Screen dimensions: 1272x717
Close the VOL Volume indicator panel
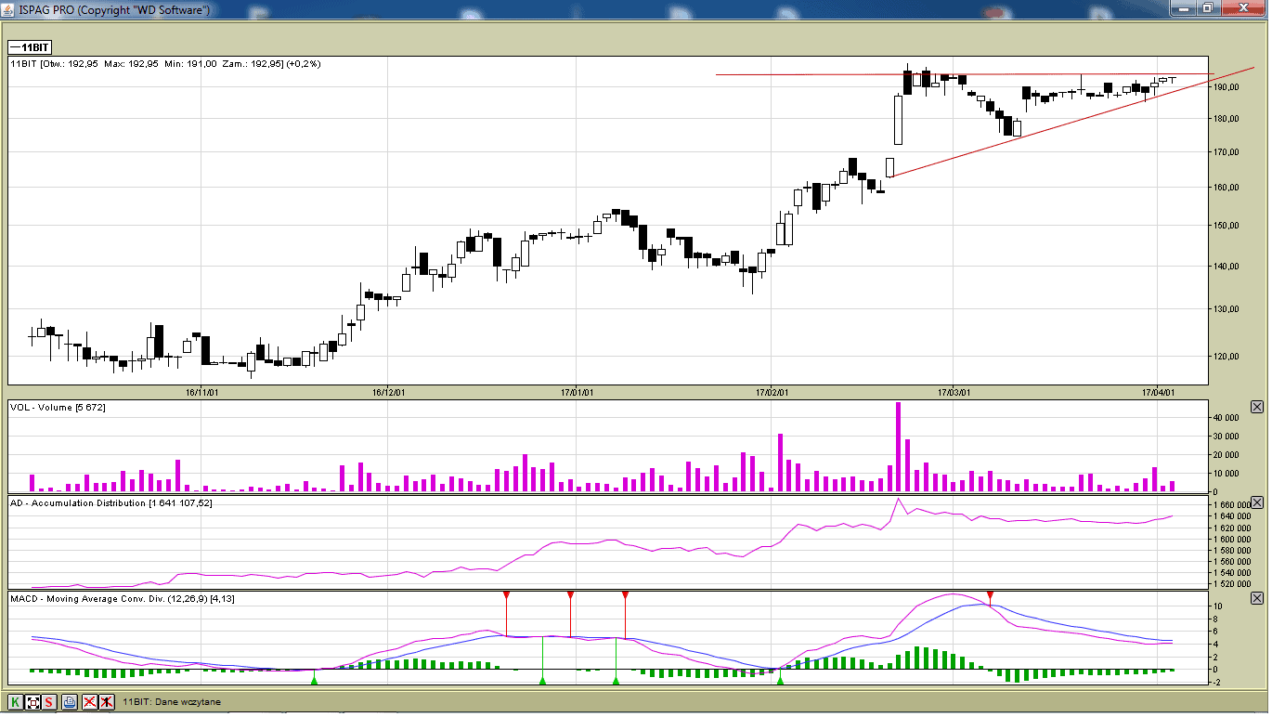pyautogui.click(x=1257, y=407)
